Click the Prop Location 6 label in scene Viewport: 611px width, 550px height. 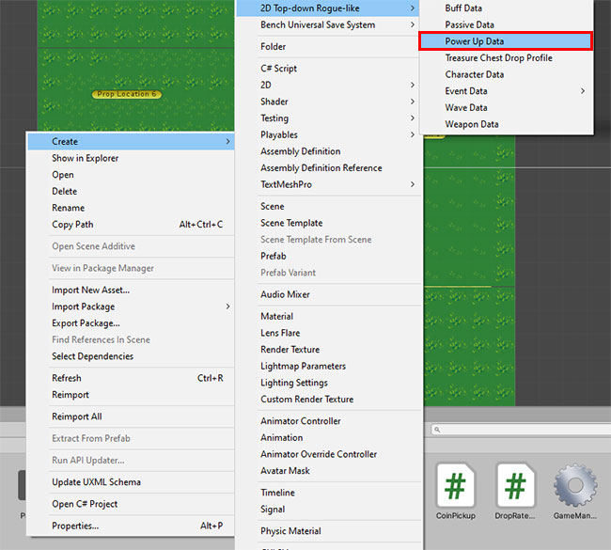(127, 94)
